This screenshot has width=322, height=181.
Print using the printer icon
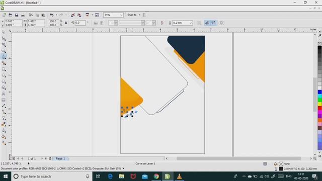pos(23,15)
